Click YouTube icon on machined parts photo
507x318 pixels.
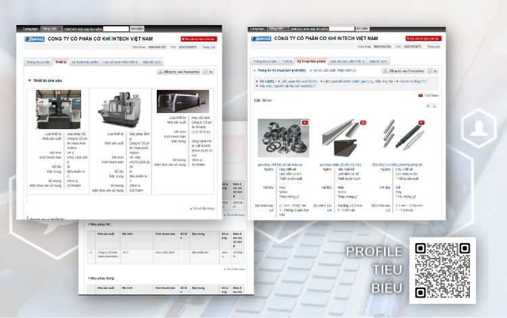305,122
